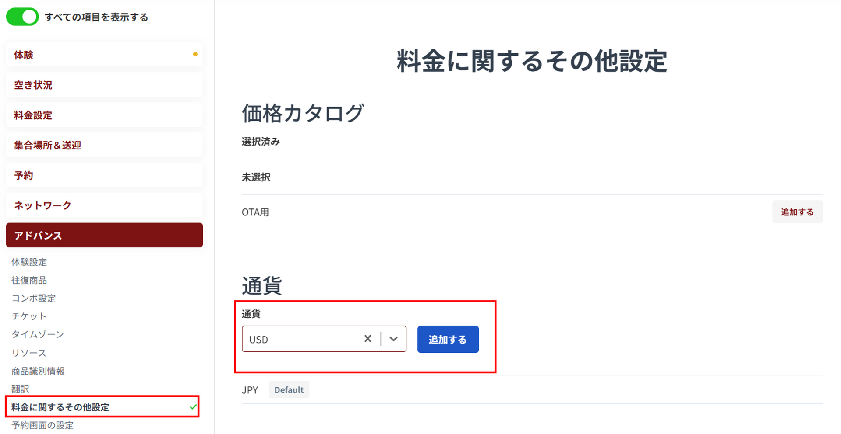Click the Default badge next to JPY

pyautogui.click(x=289, y=390)
